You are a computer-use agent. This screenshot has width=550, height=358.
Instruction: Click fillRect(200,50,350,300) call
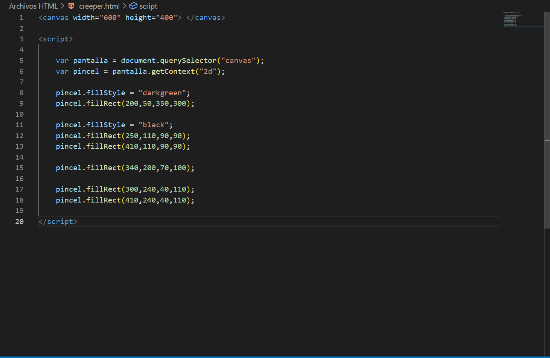[x=139, y=104]
